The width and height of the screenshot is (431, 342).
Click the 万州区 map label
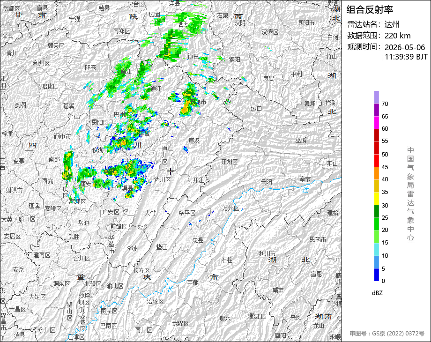(230, 208)
